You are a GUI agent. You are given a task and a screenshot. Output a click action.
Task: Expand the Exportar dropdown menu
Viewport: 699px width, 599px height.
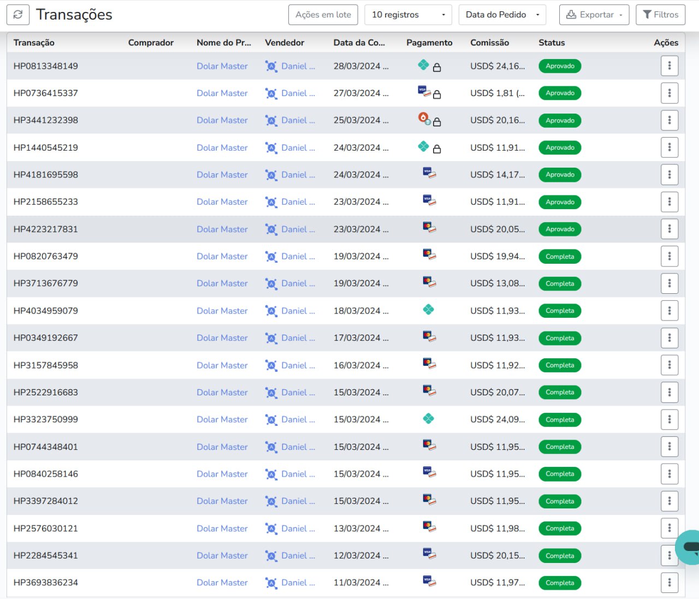[x=594, y=15]
